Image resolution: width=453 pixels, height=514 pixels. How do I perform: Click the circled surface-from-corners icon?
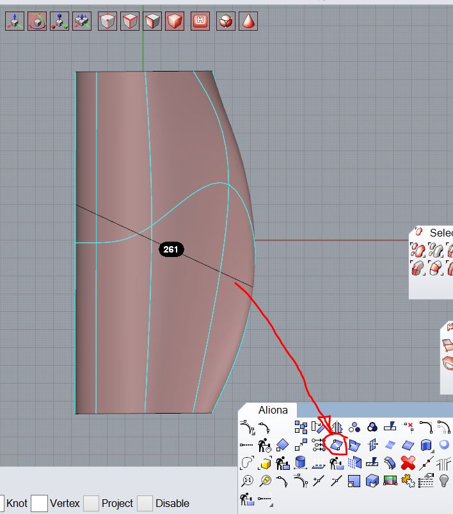pyautogui.click(x=336, y=445)
